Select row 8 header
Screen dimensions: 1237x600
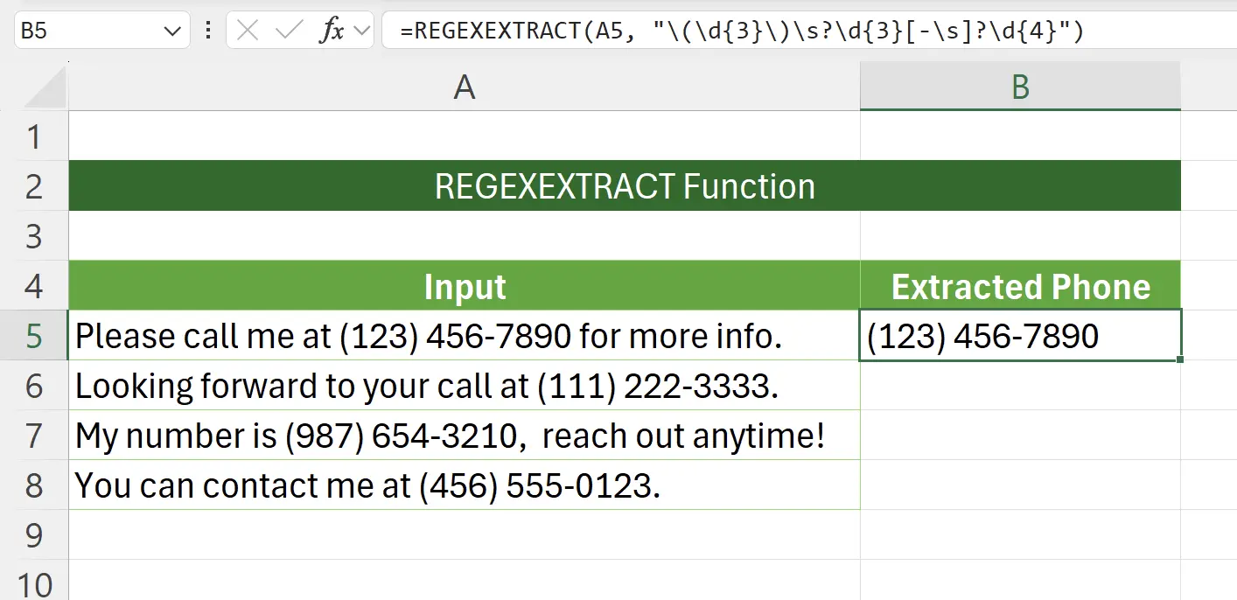(x=35, y=485)
